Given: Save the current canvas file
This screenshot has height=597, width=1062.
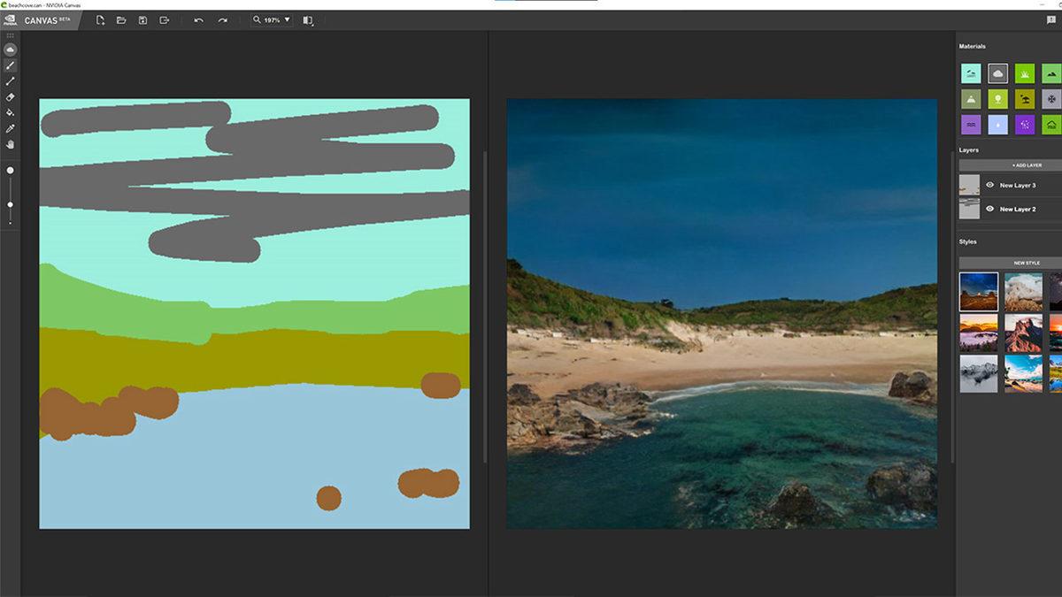Looking at the screenshot, I should click(142, 19).
